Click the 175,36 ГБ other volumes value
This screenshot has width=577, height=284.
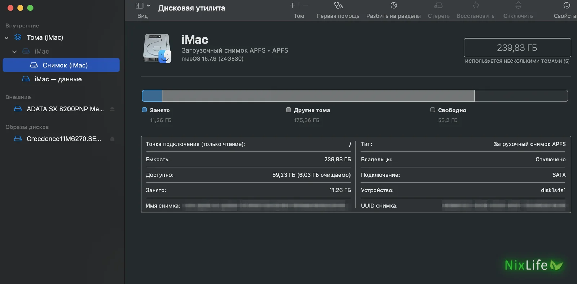click(x=307, y=120)
